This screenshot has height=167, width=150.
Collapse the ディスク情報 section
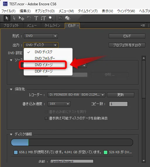(x=11, y=135)
